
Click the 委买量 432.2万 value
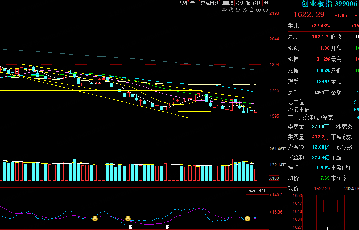pos(321,137)
